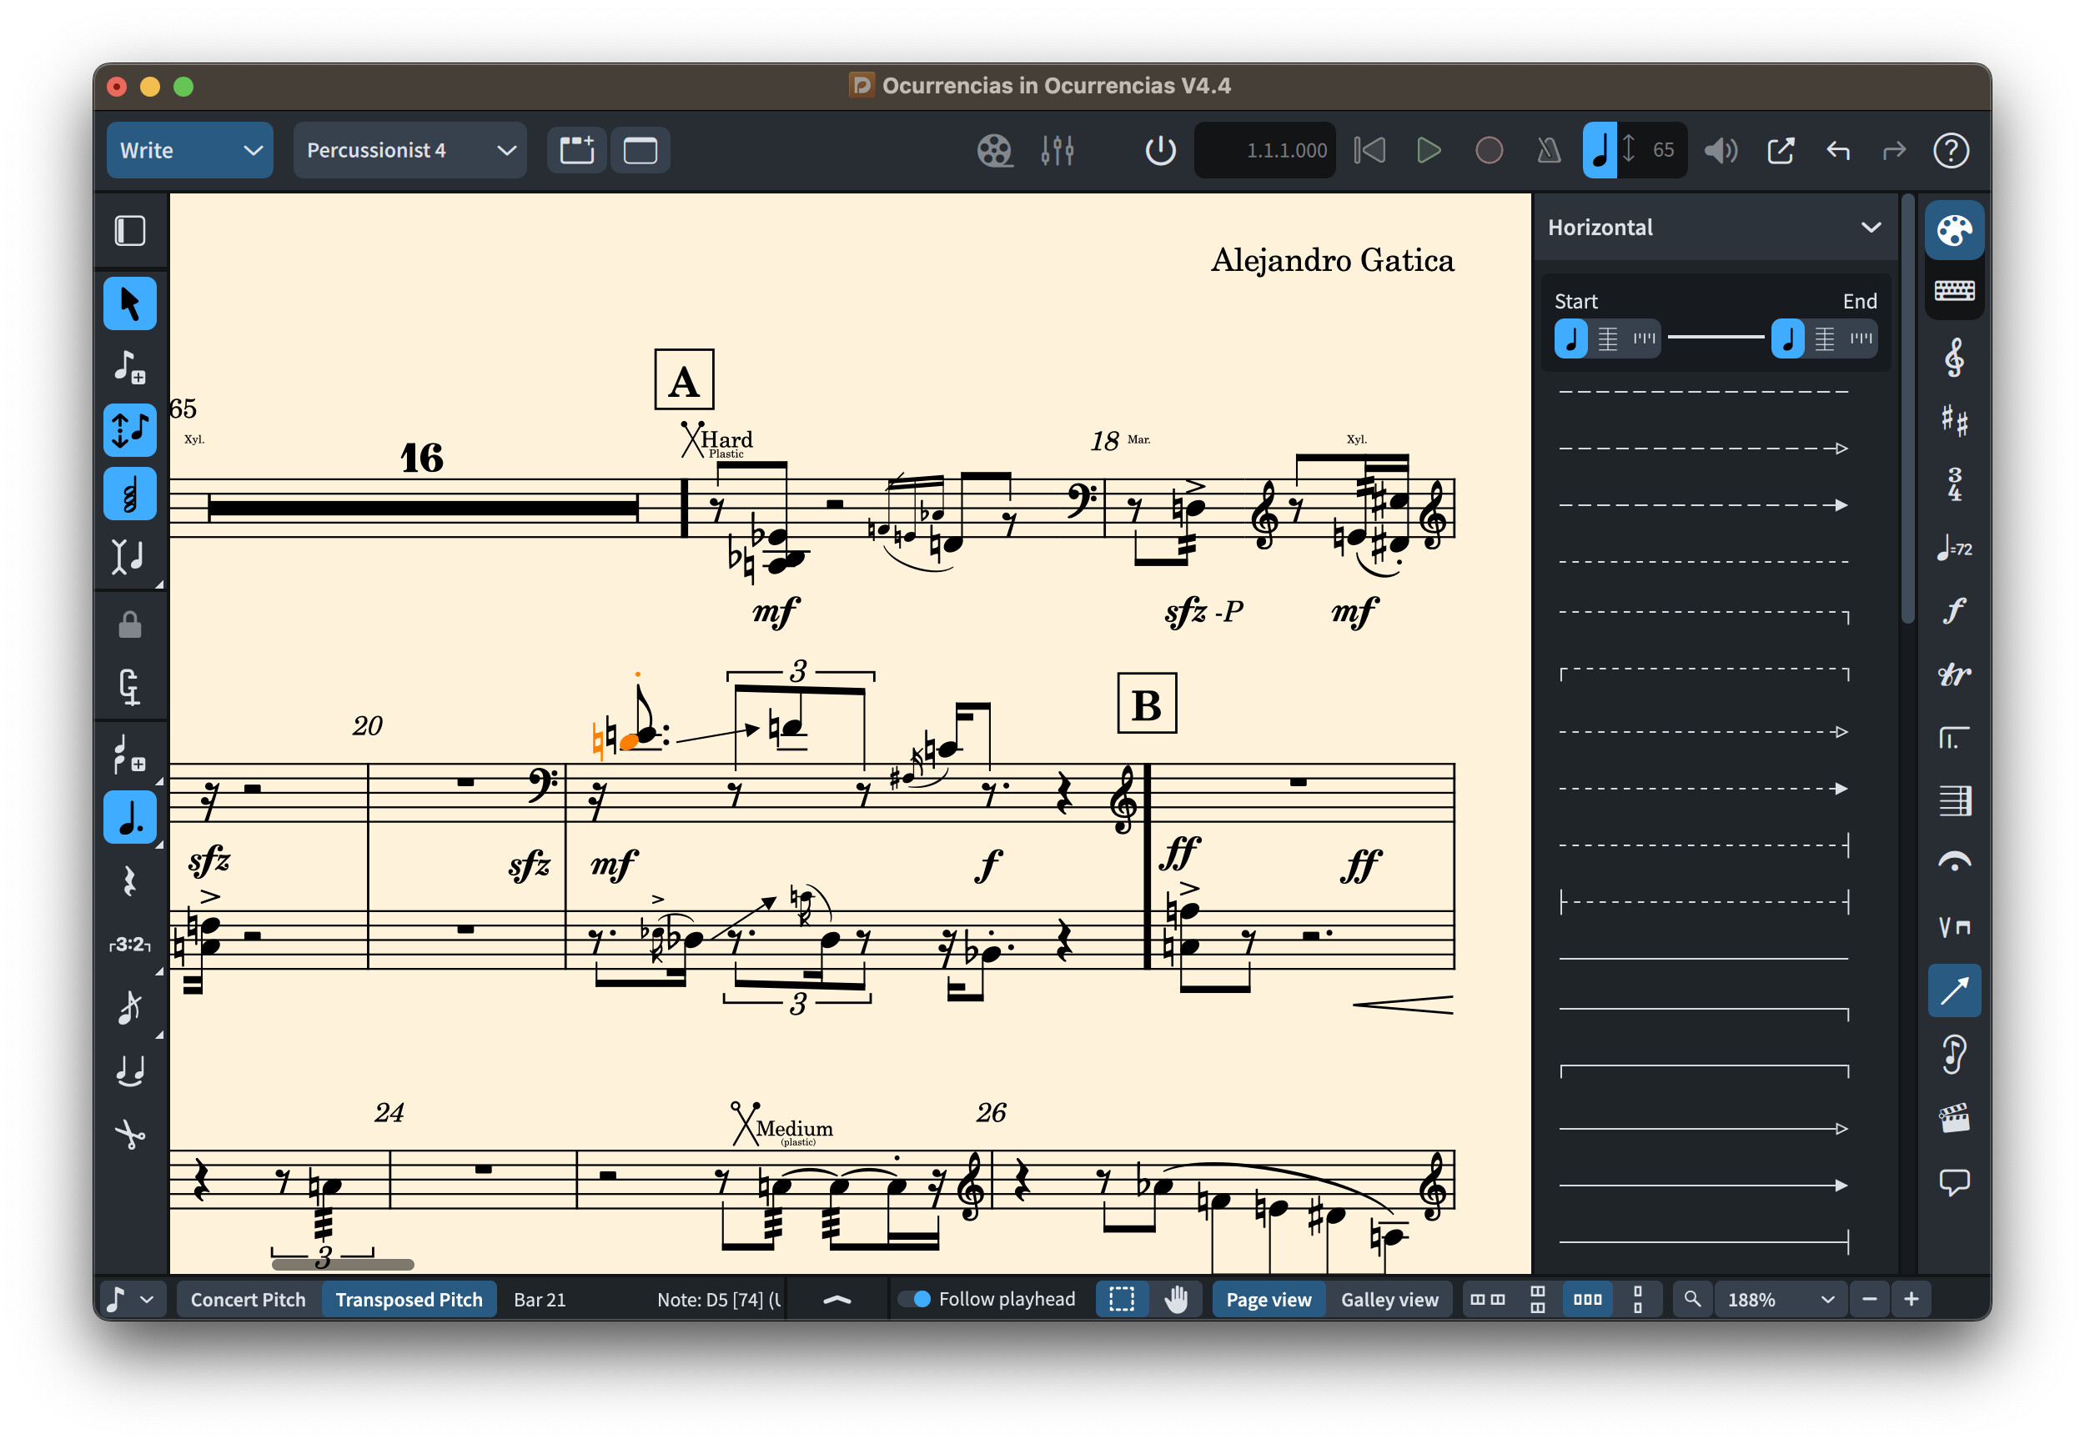Select the Grace notes tool

click(x=129, y=1007)
